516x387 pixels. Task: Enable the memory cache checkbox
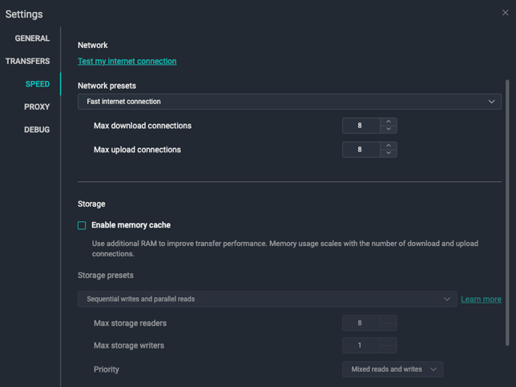(x=82, y=225)
